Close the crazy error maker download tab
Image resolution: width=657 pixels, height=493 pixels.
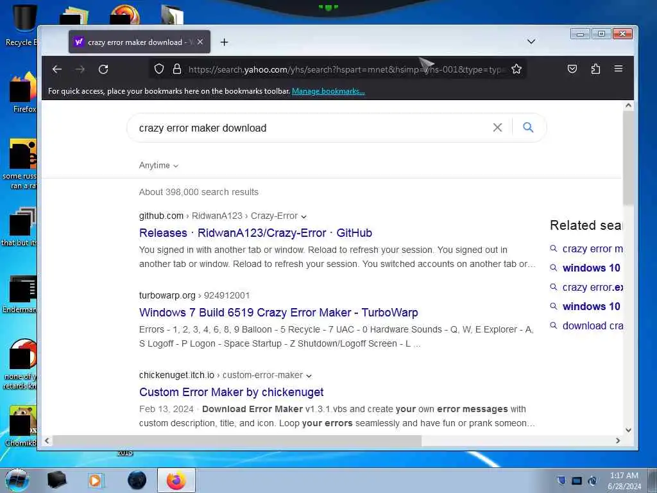click(200, 42)
